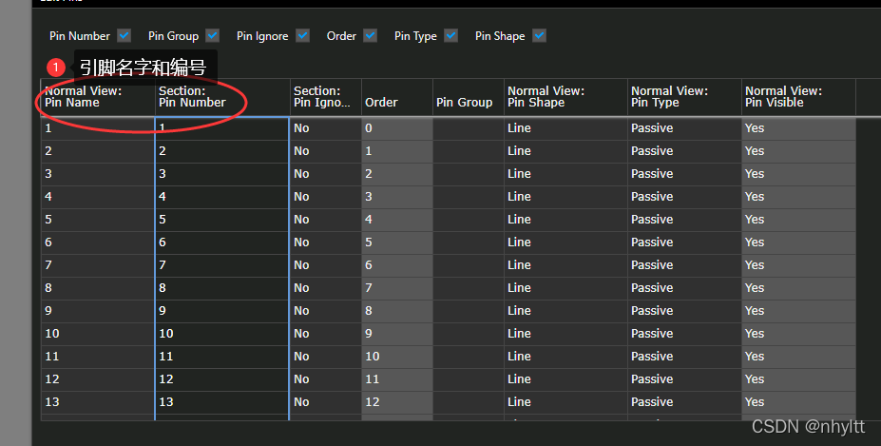Uncheck the Pin Number checkbox
This screenshot has height=446, width=881.
coord(124,36)
